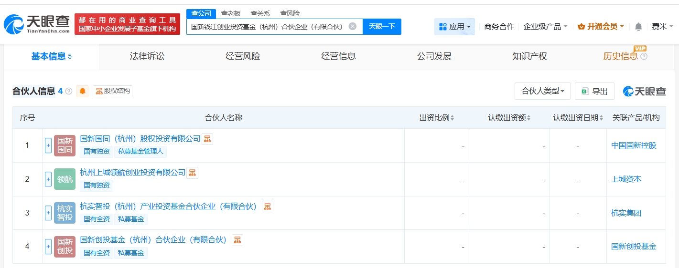The width and height of the screenshot is (679, 268).
Task: Click the 国新创投 company logo badge
Action: pyautogui.click(x=65, y=247)
